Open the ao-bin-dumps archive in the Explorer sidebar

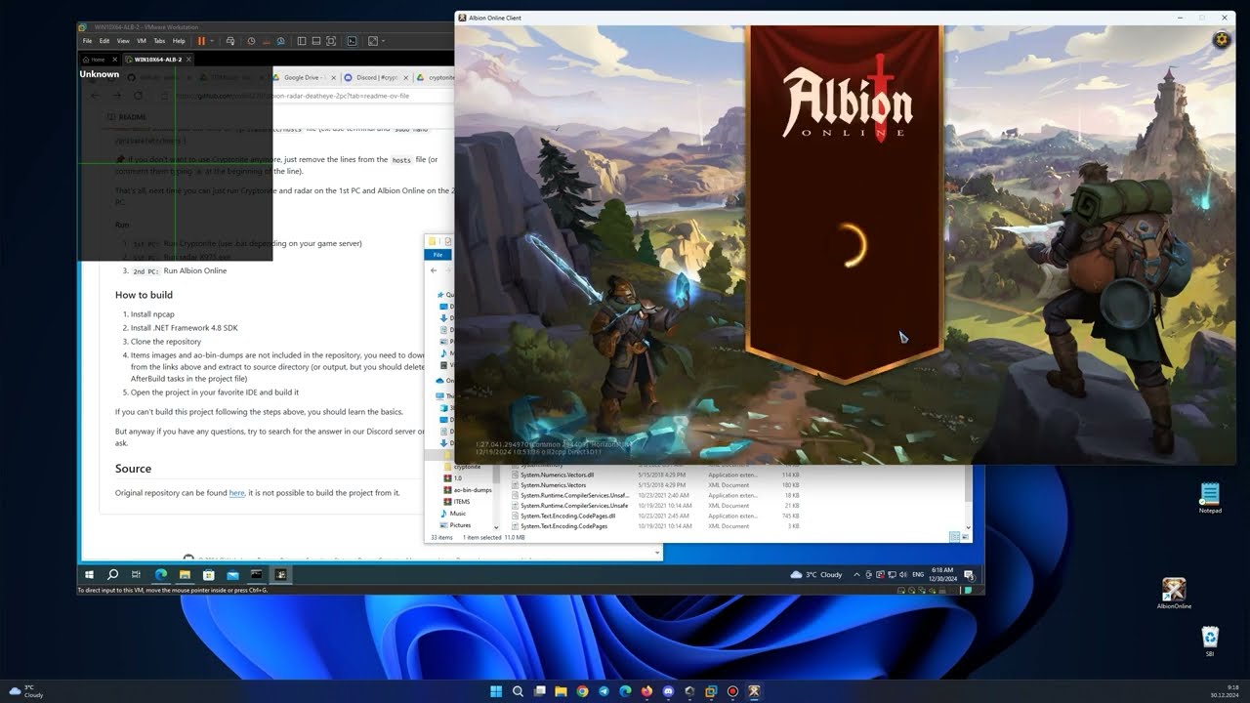[x=468, y=490]
